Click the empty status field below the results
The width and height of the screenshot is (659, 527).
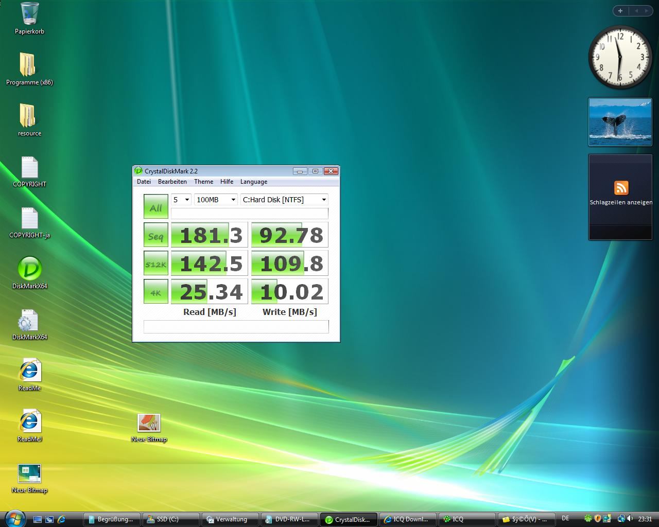[236, 327]
